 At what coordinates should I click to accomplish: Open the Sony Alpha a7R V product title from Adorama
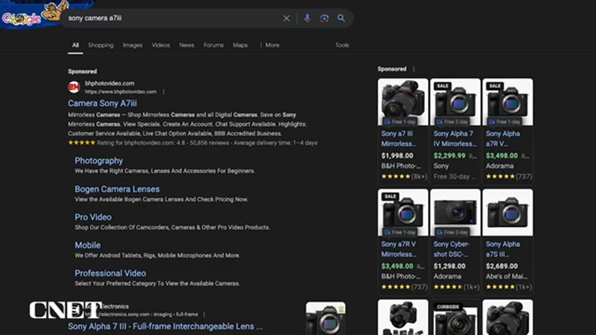[503, 139]
